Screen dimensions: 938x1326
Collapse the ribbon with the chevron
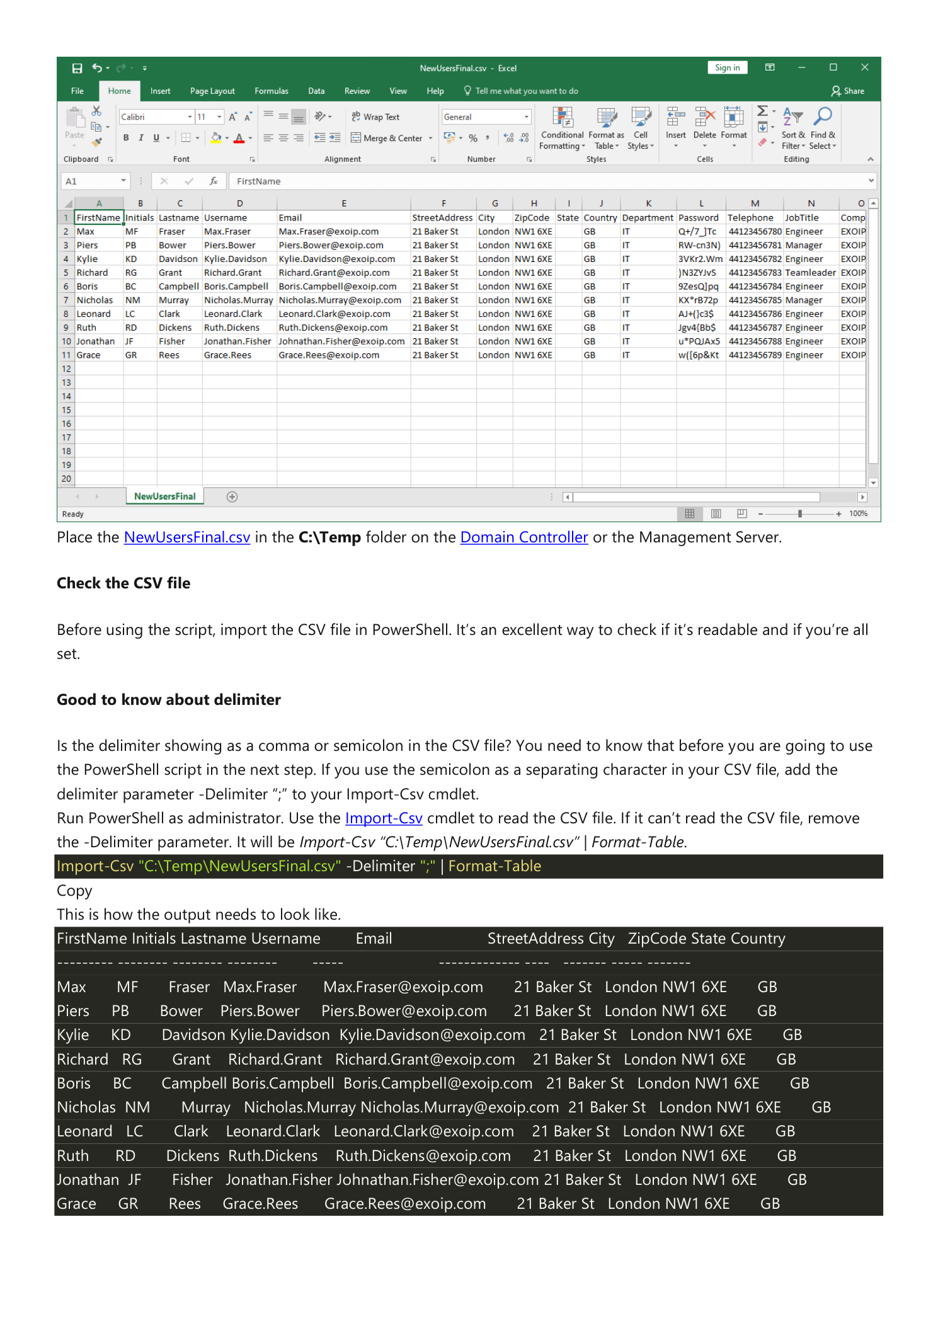click(871, 159)
